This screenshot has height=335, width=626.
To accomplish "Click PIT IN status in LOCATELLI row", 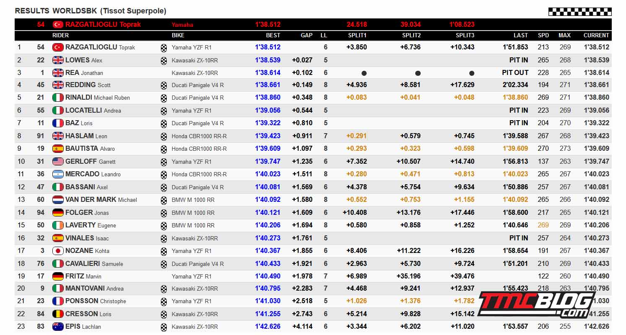I will pyautogui.click(x=519, y=111).
